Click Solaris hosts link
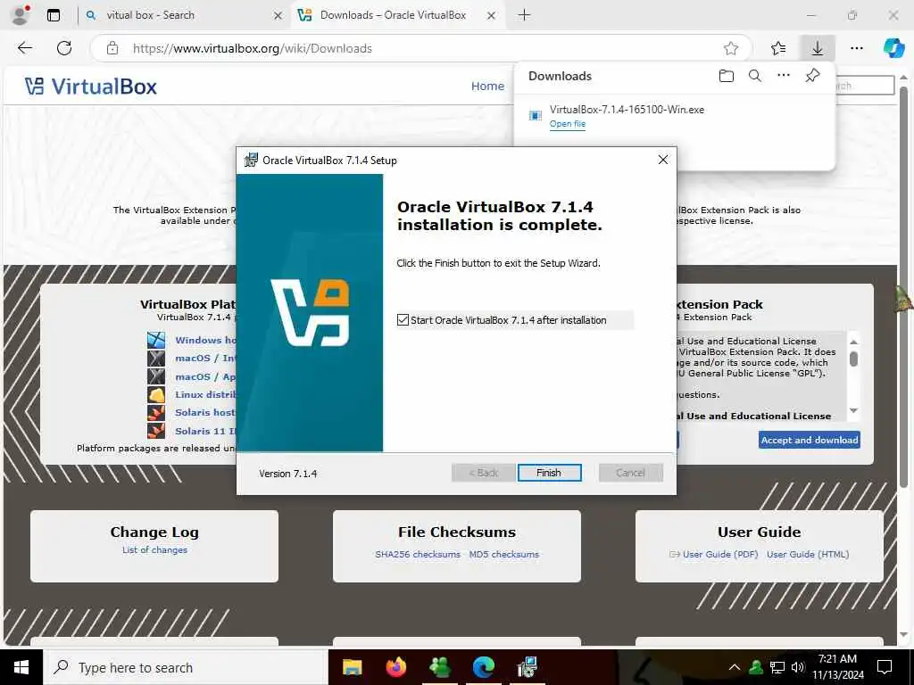 click(205, 412)
